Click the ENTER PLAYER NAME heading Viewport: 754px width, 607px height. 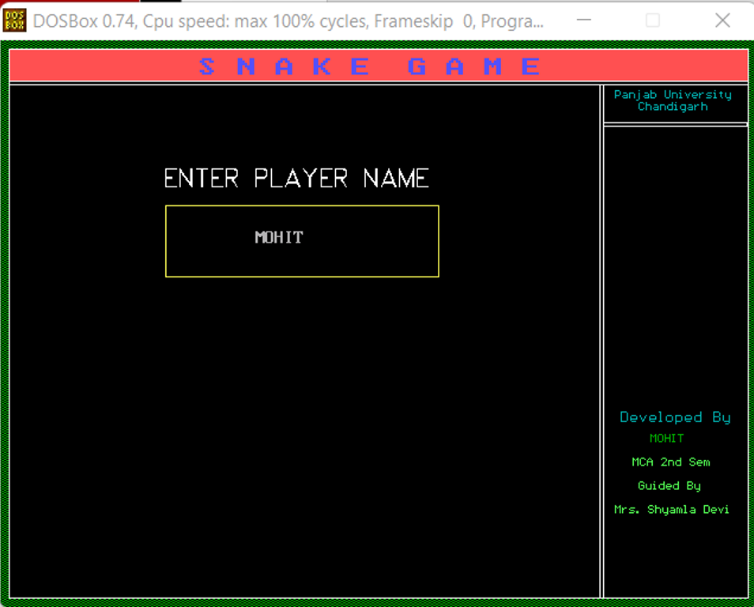point(296,178)
